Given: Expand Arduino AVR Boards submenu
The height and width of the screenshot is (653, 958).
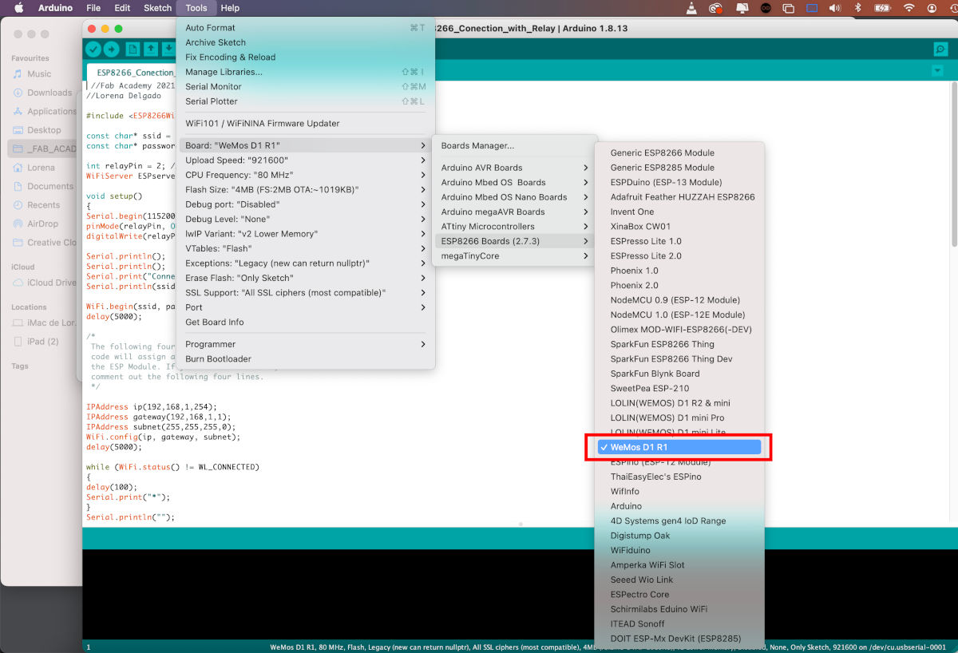Looking at the screenshot, I should [514, 168].
